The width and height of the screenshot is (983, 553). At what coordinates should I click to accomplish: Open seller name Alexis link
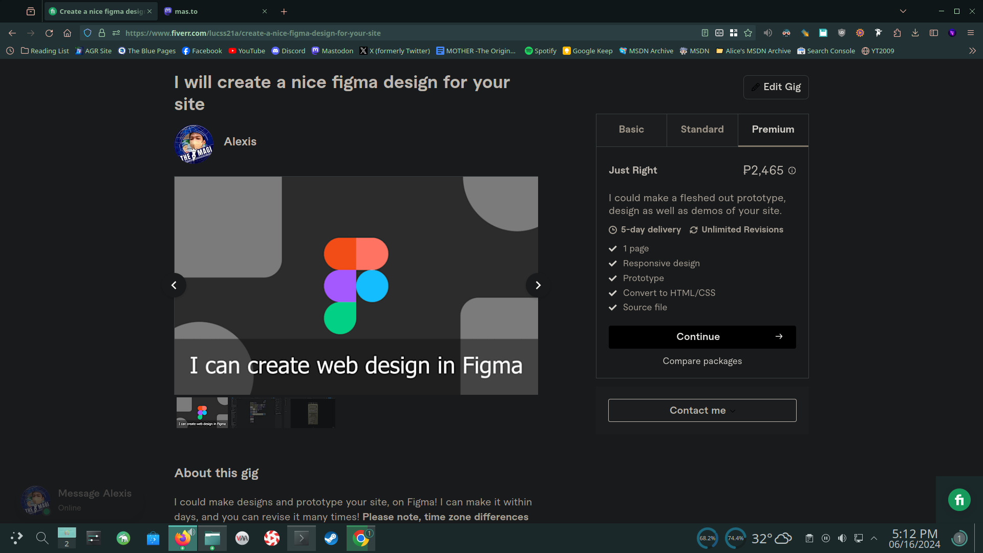point(240,142)
